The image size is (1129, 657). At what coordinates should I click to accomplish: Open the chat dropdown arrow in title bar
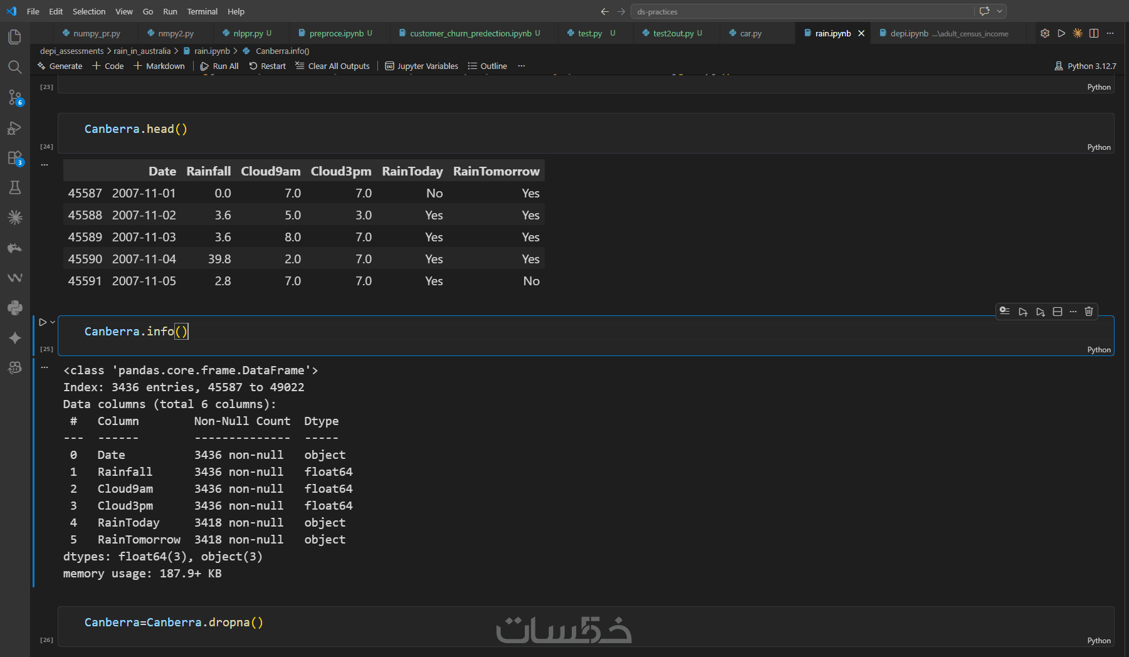[1000, 11]
